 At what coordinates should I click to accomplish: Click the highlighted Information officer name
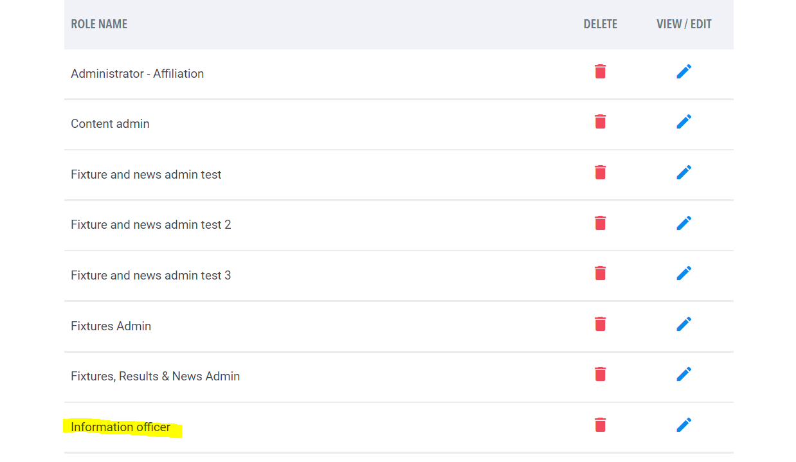pos(121,427)
